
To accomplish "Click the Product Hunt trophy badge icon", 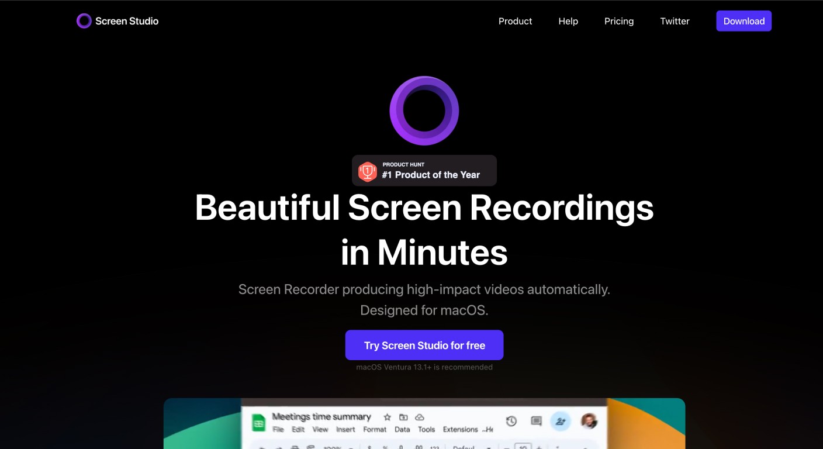I will 368,171.
